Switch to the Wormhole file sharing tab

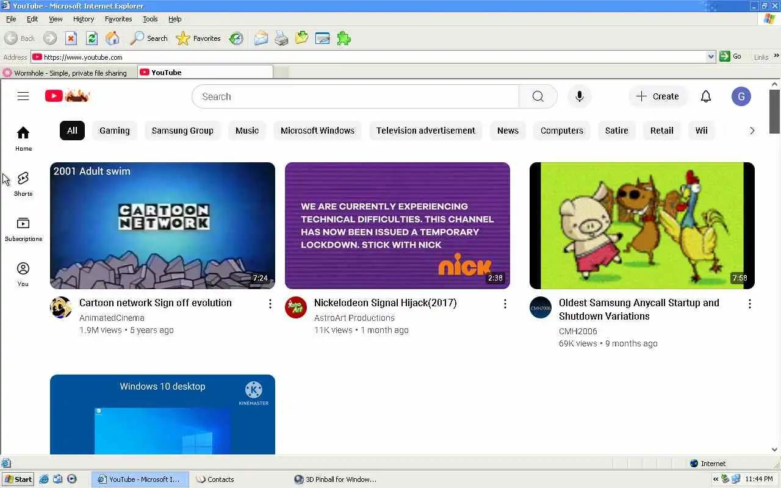pyautogui.click(x=68, y=73)
